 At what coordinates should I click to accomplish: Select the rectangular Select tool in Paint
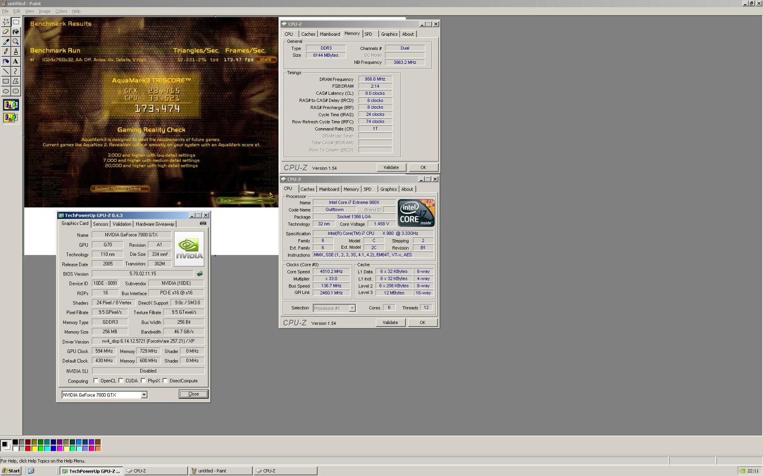pyautogui.click(x=16, y=21)
